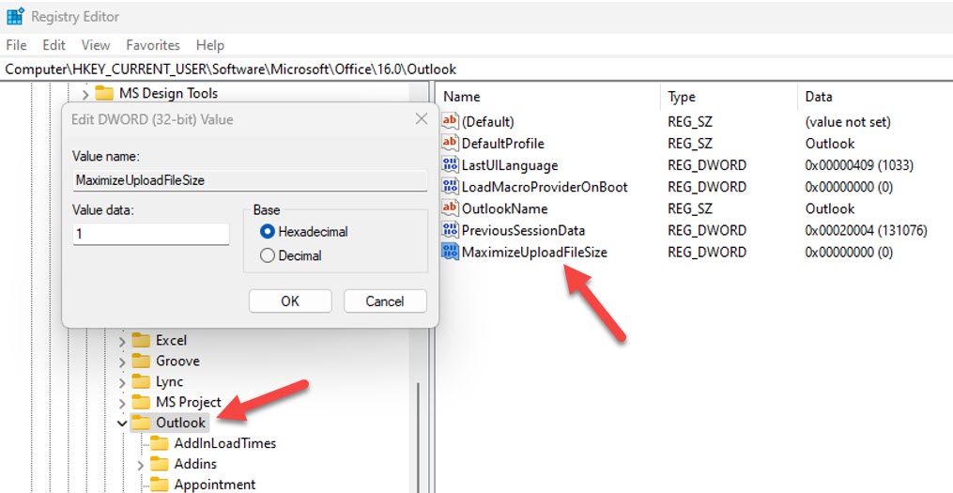Select the DefaultProfile value name
Viewport: 953px width, 493px height.
(x=502, y=144)
